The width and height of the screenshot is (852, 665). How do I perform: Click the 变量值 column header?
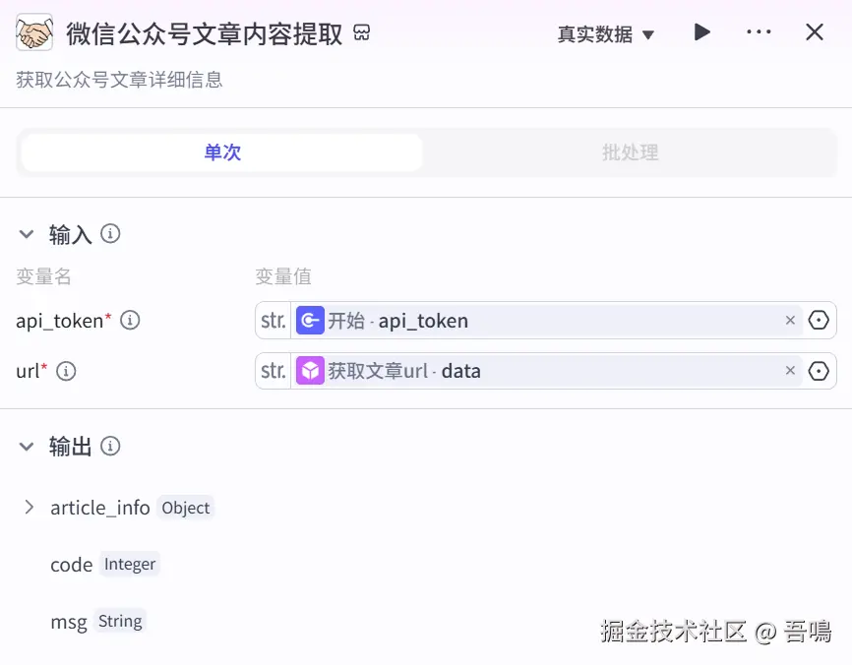coord(283,276)
